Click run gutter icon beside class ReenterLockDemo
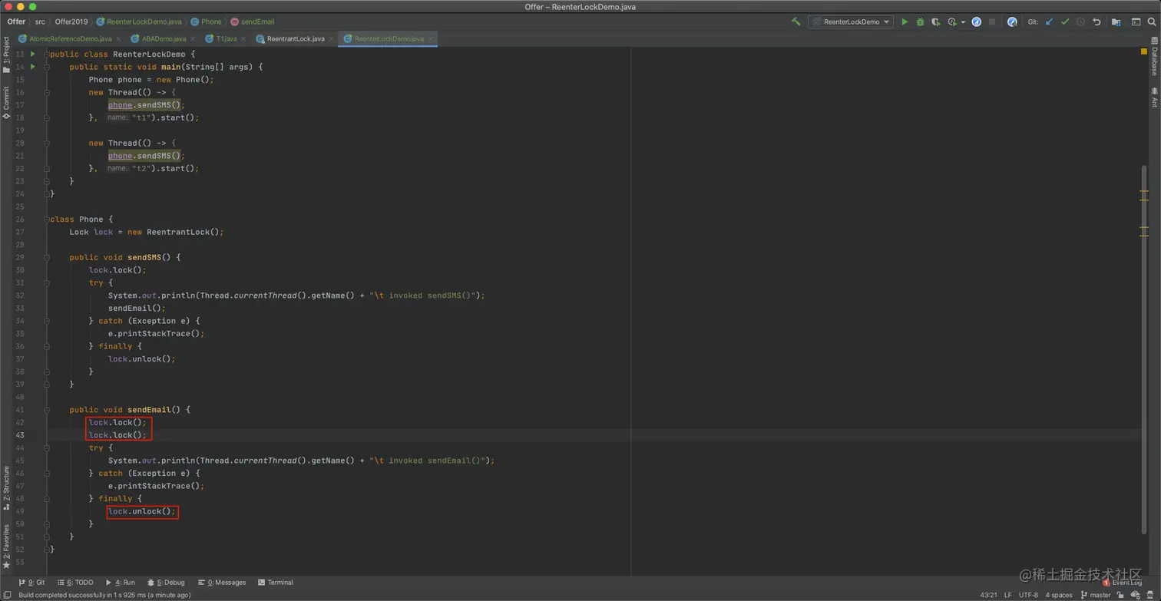 32,54
